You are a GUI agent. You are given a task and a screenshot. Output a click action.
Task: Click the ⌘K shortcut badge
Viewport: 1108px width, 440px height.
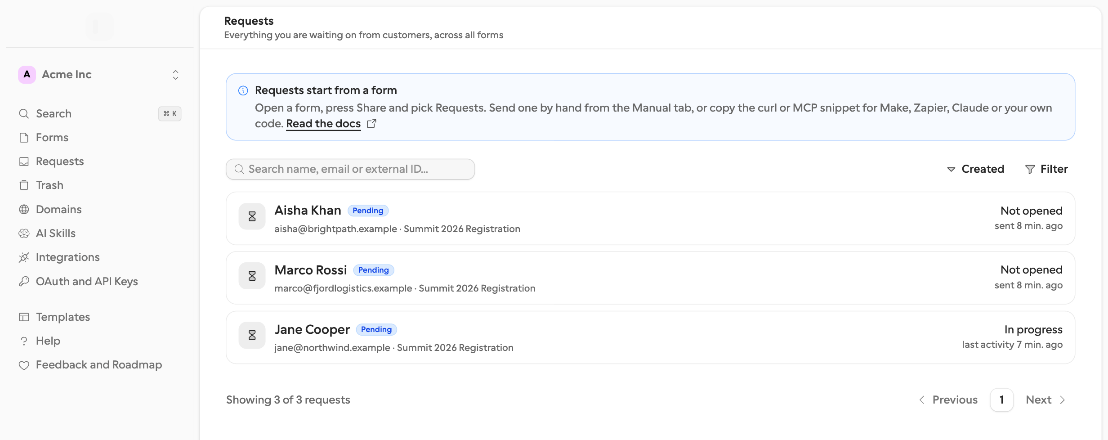click(x=170, y=114)
